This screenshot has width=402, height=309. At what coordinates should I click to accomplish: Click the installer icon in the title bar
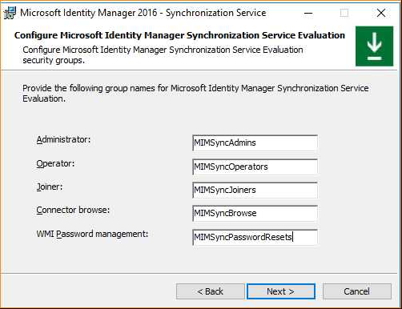coord(10,13)
